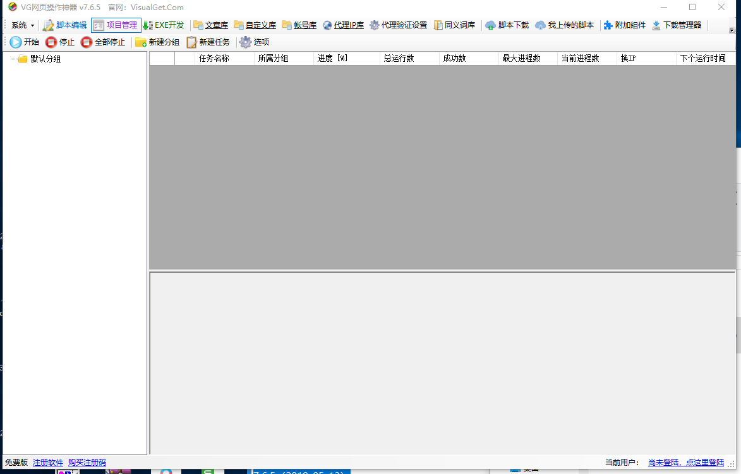Open the add-on components (附加组件) puzzle icon
The height and width of the screenshot is (474, 741).
pos(608,25)
